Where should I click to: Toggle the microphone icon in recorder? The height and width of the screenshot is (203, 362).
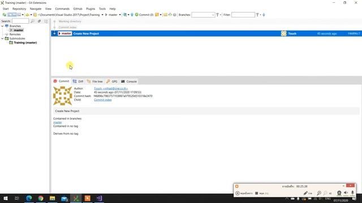pyautogui.click(x=352, y=193)
